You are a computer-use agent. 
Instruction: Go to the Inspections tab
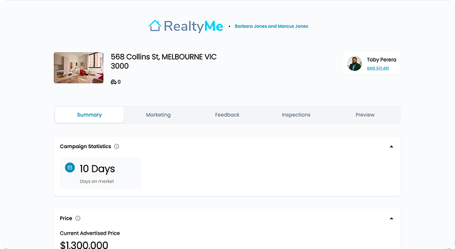(x=296, y=115)
